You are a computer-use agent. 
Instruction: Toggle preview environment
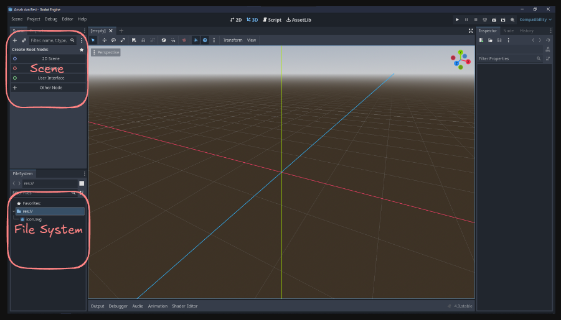pyautogui.click(x=205, y=40)
